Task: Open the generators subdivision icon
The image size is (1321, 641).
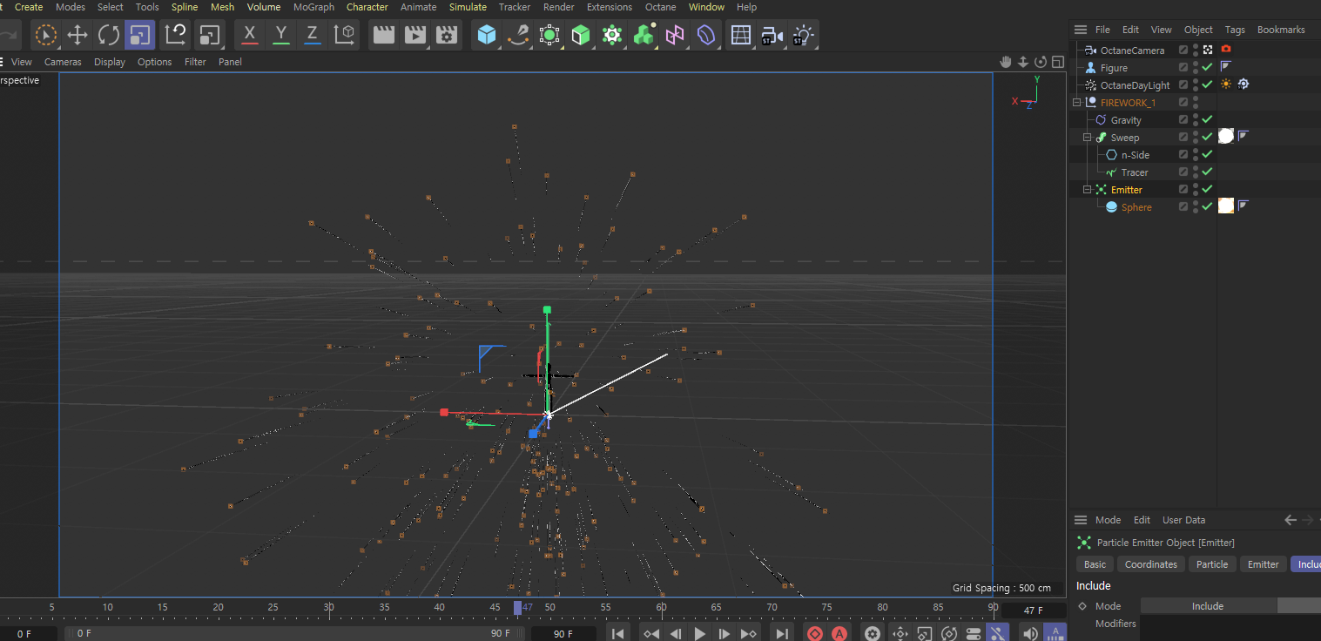Action: pyautogui.click(x=549, y=35)
